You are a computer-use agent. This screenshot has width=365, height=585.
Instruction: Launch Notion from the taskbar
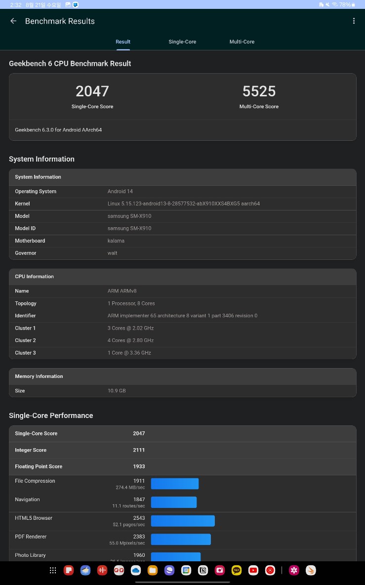pos(203,570)
